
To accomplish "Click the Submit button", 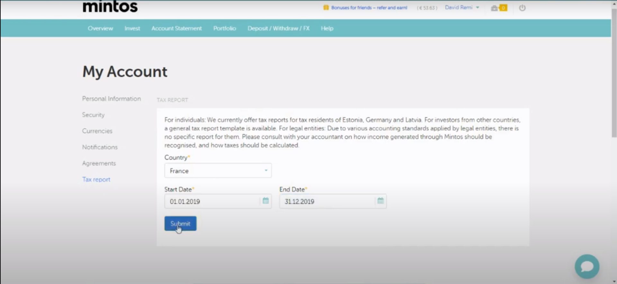I will [x=180, y=223].
